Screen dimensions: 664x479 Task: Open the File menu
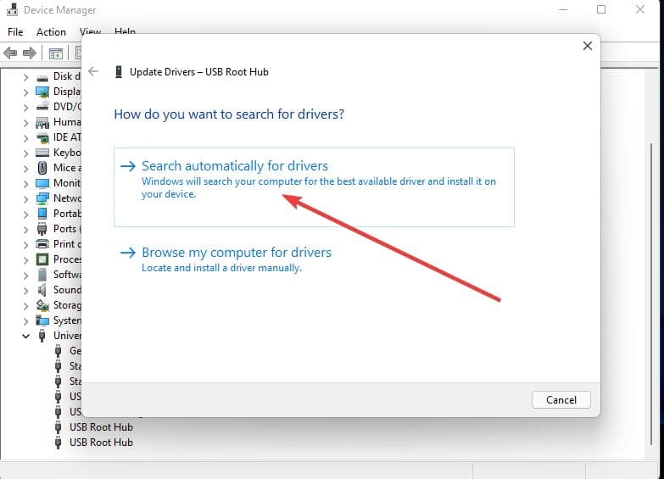[x=15, y=32]
